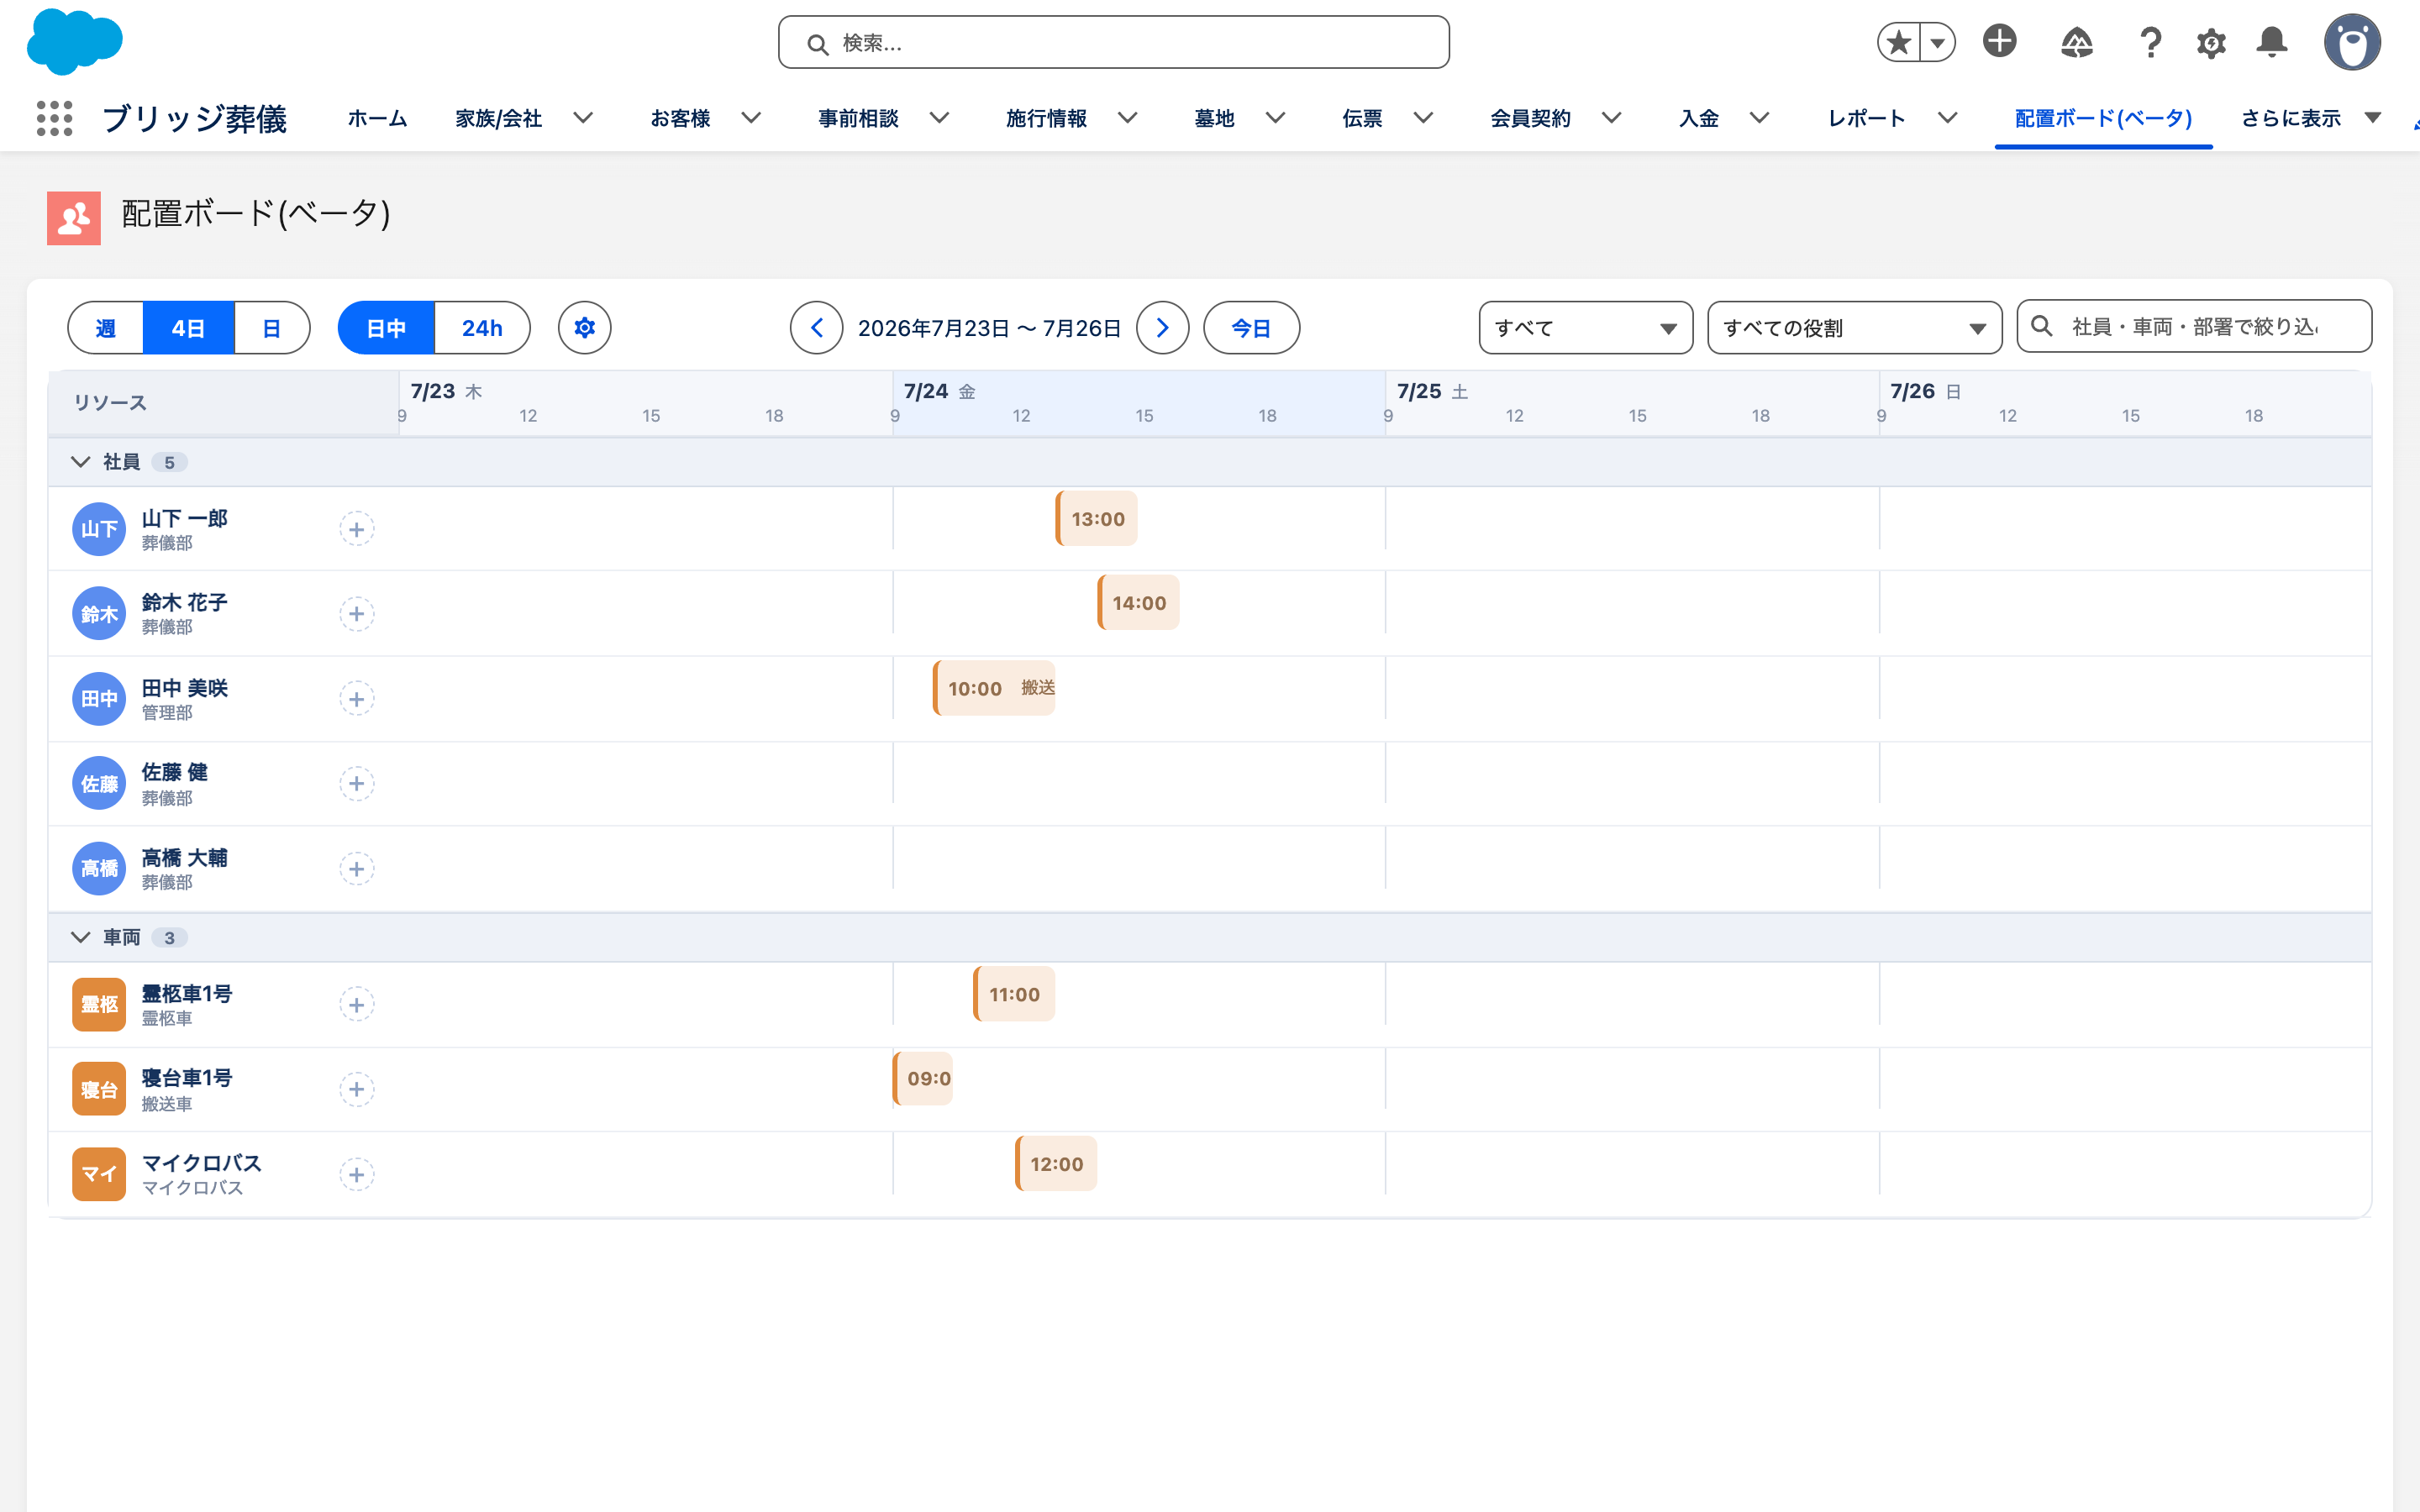Collapse the 車両 group
This screenshot has width=2420, height=1512.
coord(81,937)
